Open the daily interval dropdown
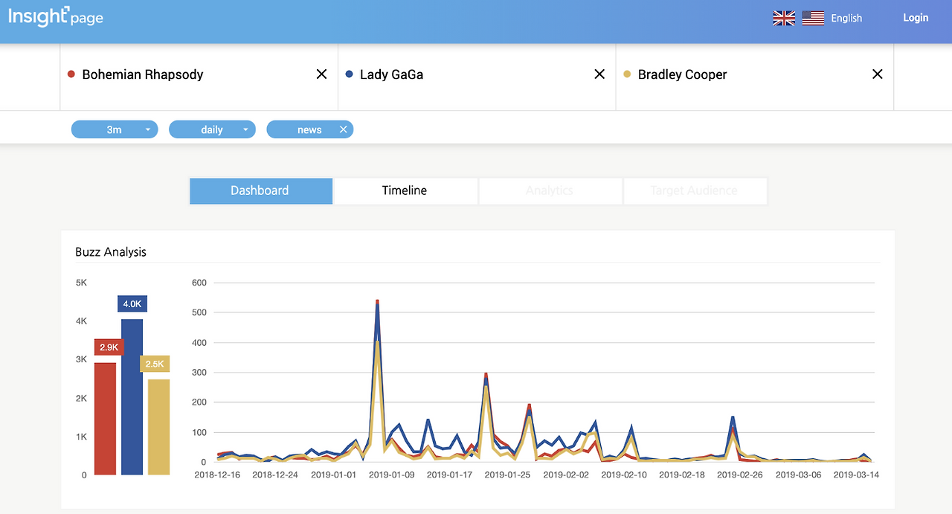The width and height of the screenshot is (952, 514). pos(212,129)
